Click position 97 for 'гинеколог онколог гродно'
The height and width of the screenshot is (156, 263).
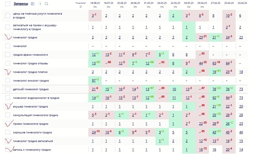tap(93, 81)
